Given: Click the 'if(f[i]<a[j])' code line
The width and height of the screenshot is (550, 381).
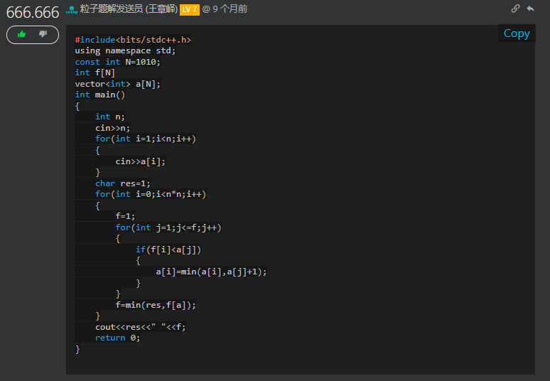Looking at the screenshot, I should [x=168, y=249].
